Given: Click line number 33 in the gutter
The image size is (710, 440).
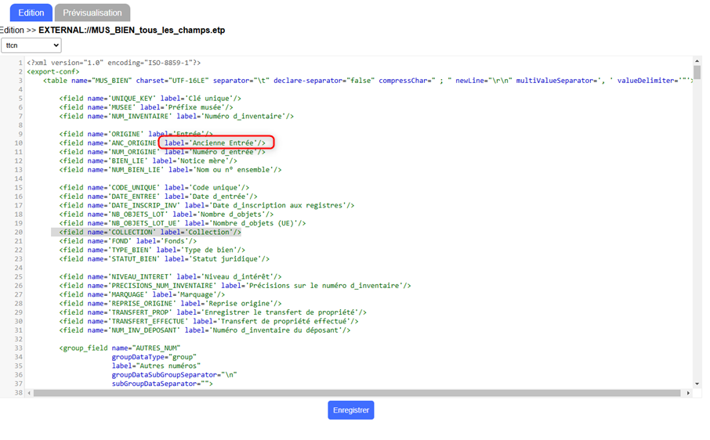Looking at the screenshot, I should [x=18, y=348].
